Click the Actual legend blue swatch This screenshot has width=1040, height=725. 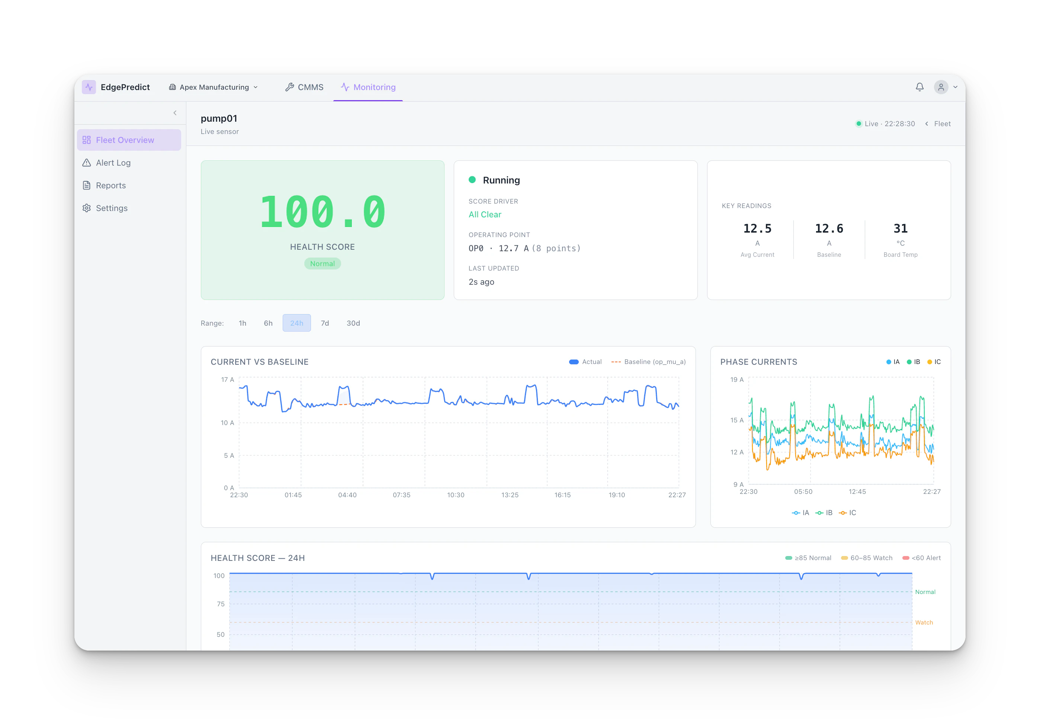(x=574, y=362)
